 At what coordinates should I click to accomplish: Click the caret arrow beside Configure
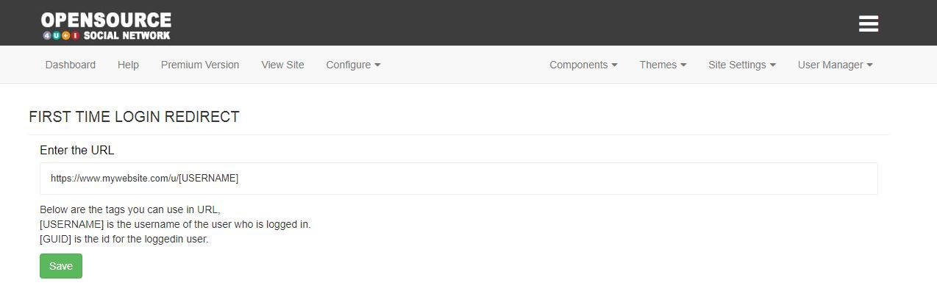point(377,65)
